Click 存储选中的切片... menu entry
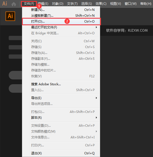 point(61,70)
